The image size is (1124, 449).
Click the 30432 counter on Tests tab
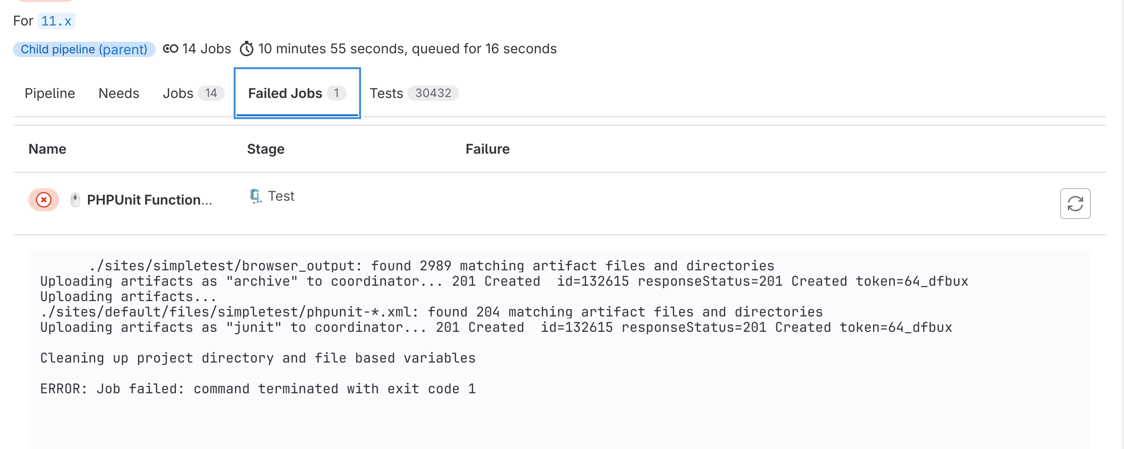[433, 93]
